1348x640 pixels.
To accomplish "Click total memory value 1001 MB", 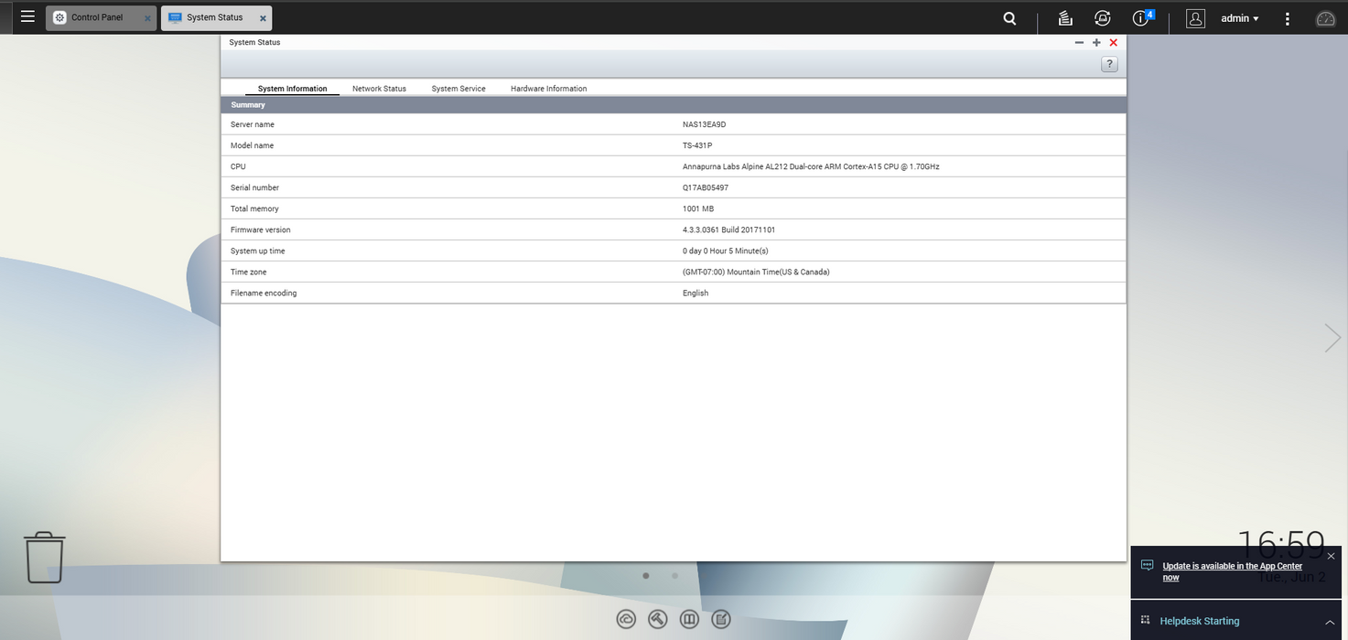I will pyautogui.click(x=698, y=208).
